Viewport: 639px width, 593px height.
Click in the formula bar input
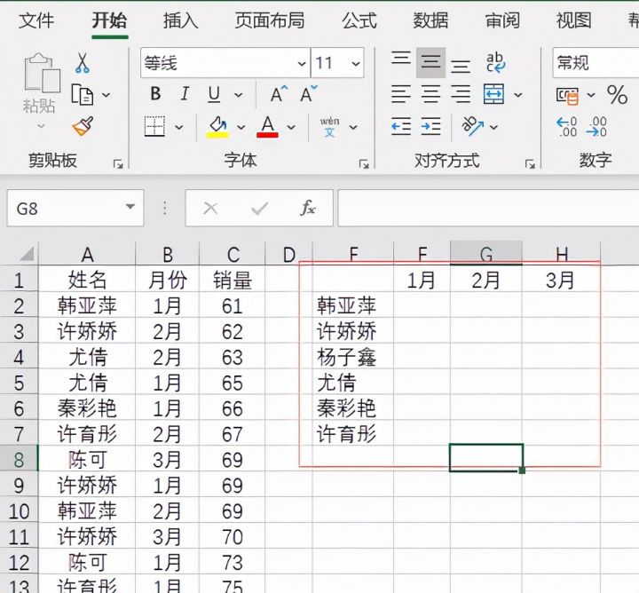(x=488, y=208)
